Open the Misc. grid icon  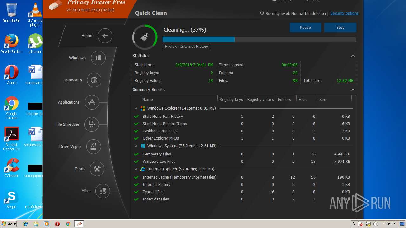pyautogui.click(x=103, y=191)
